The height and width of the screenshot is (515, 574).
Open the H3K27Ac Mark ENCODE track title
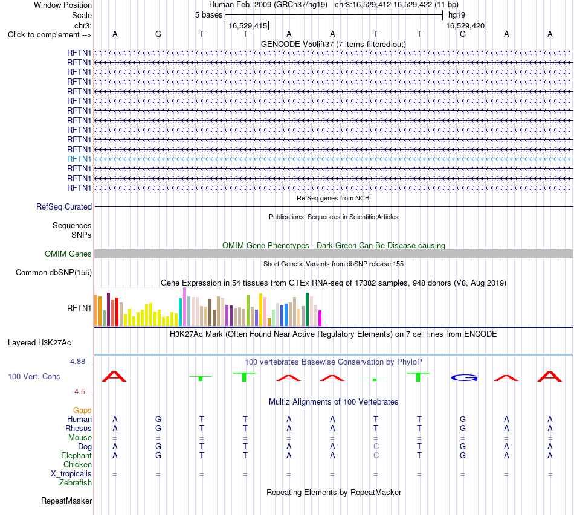(333, 334)
